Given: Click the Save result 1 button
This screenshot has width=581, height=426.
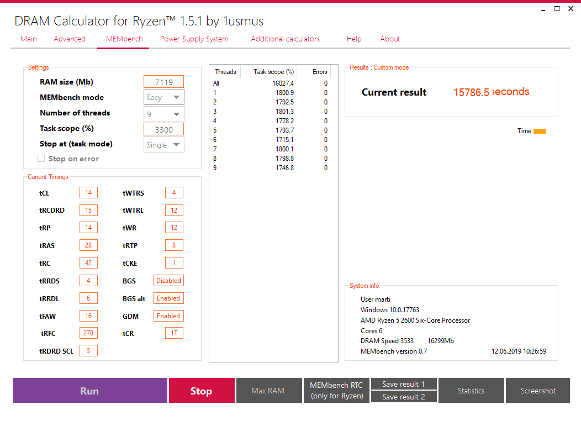Looking at the screenshot, I should coord(404,384).
